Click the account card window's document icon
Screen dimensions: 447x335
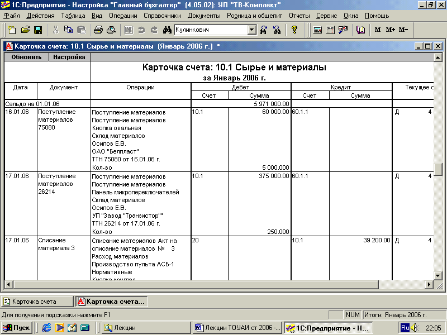coord(9,46)
